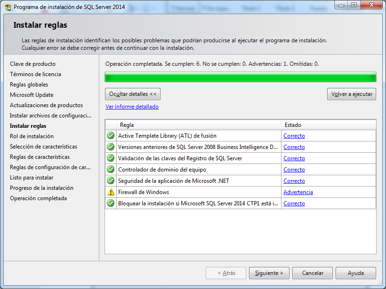Select Listo para instalar step

click(32, 178)
